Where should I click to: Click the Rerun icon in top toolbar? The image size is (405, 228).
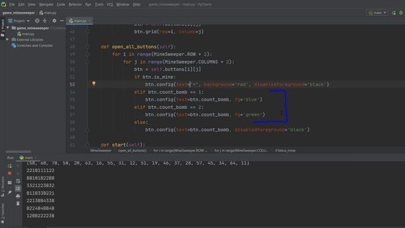pyautogui.click(x=394, y=13)
